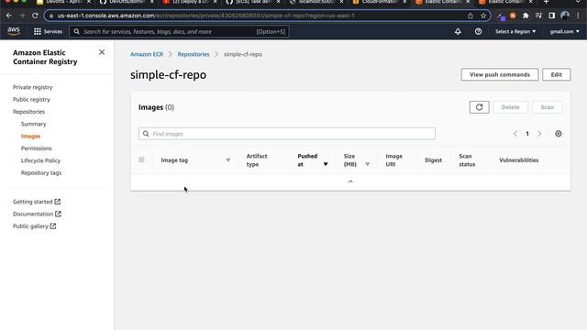
Task: Click the Scan status column header
Action: (x=467, y=160)
